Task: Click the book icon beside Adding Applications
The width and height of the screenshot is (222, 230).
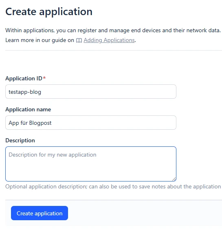Action: (x=79, y=40)
